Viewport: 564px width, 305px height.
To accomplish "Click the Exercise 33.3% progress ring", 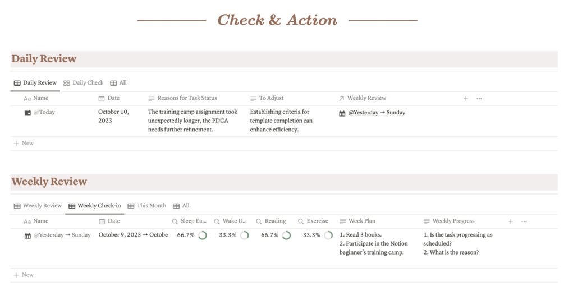I will click(x=328, y=235).
